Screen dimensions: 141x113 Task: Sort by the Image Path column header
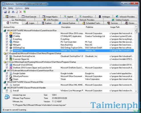(x=122, y=27)
